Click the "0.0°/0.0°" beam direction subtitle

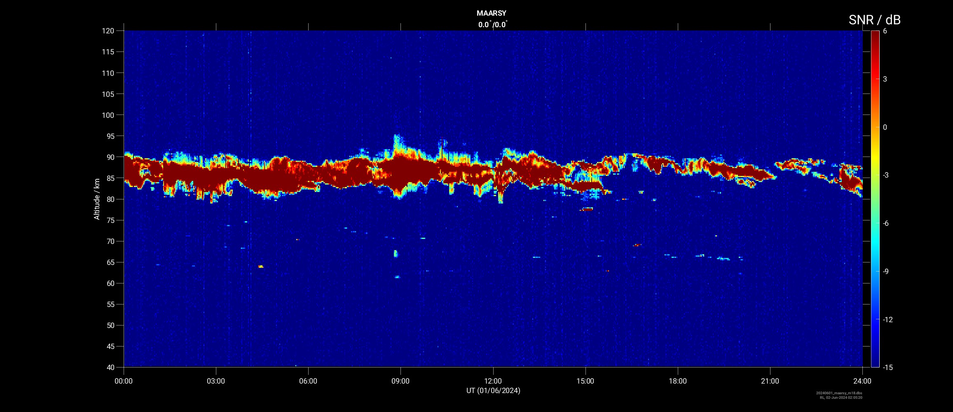[x=493, y=25]
